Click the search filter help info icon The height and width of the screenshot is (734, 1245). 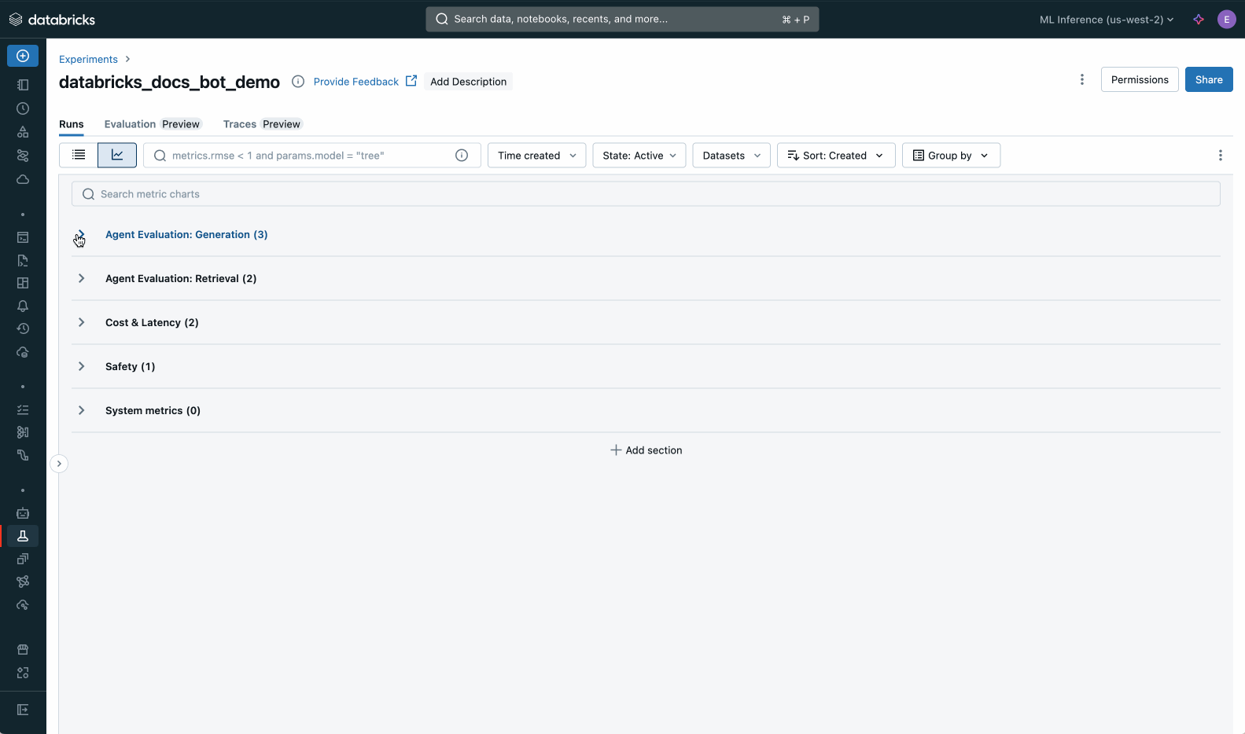point(462,156)
